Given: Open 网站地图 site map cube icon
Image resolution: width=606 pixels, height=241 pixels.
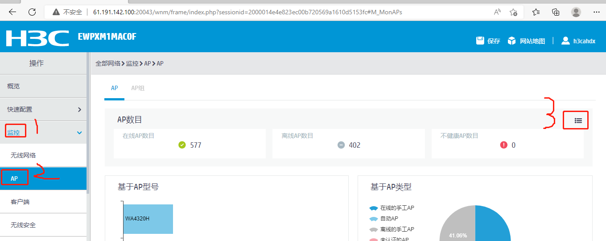Looking at the screenshot, I should tap(511, 41).
